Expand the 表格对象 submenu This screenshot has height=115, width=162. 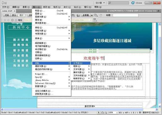pos(52,31)
